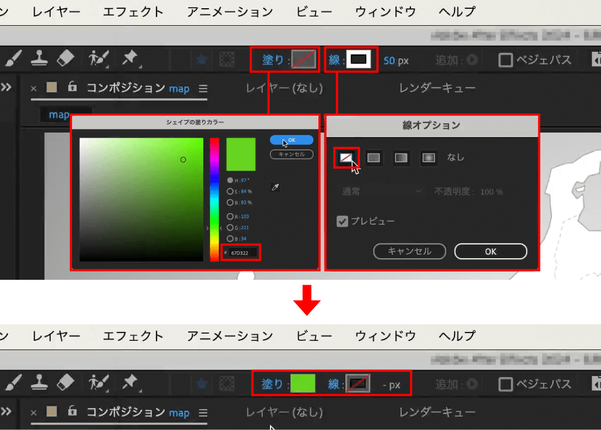Viewport: 601px width, 430px height.
Task: Choose the radial gradient stroke type icon
Action: [x=429, y=157]
